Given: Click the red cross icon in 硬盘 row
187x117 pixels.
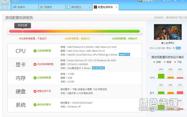Looking at the screenshot, I should click(x=35, y=91).
